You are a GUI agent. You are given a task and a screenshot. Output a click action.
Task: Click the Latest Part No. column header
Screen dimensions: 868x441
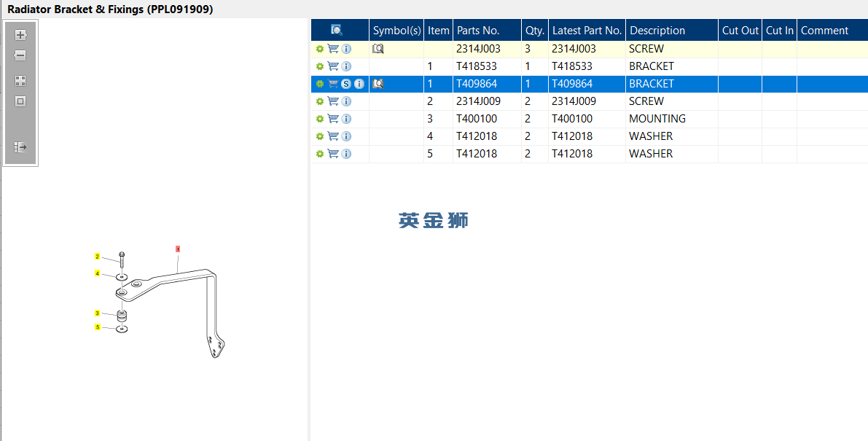pos(587,31)
